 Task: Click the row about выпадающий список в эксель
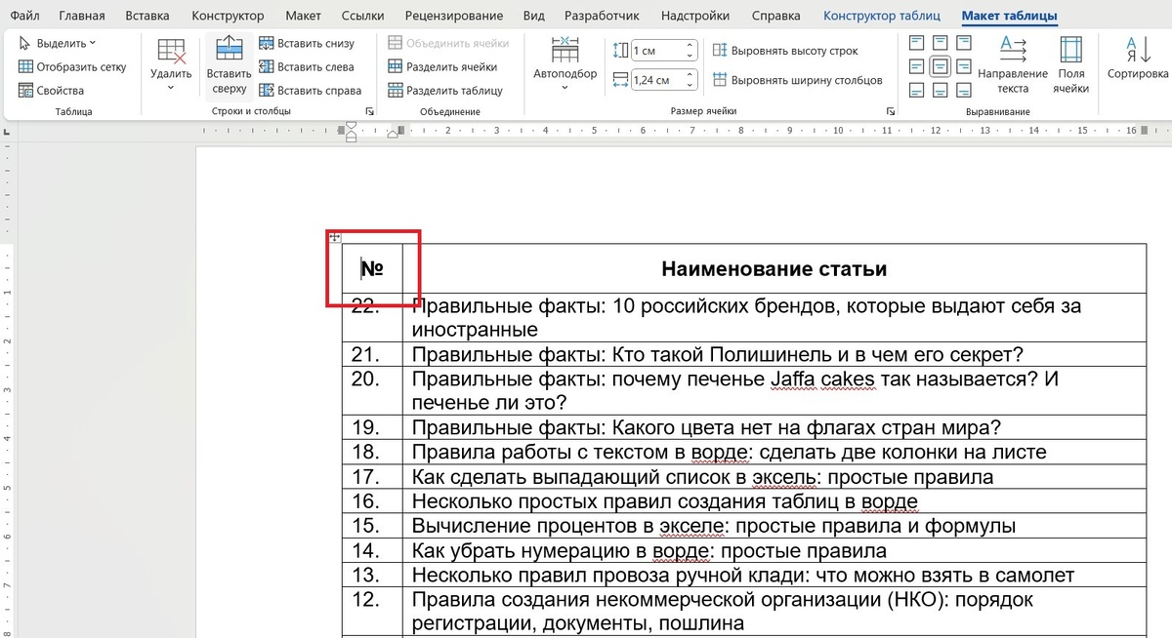click(x=774, y=476)
